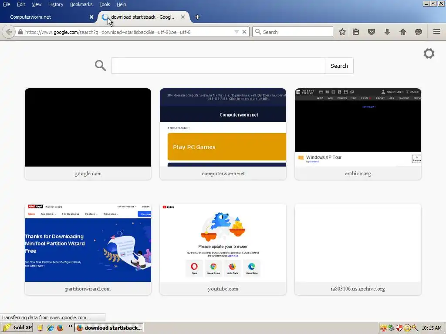Image resolution: width=446 pixels, height=334 pixels.
Task: Select download startisback taskbar button
Action: tap(109, 327)
